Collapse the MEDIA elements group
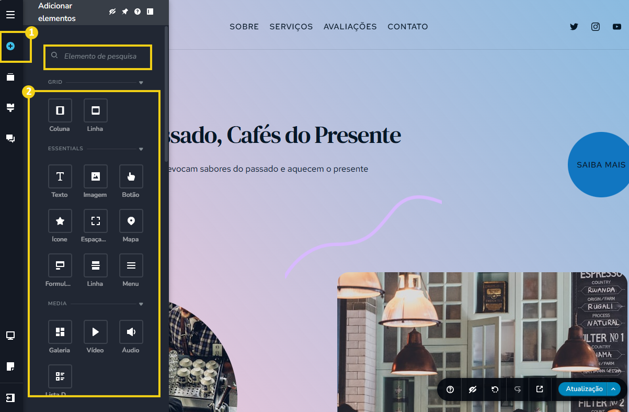This screenshot has width=629, height=412. [141, 304]
